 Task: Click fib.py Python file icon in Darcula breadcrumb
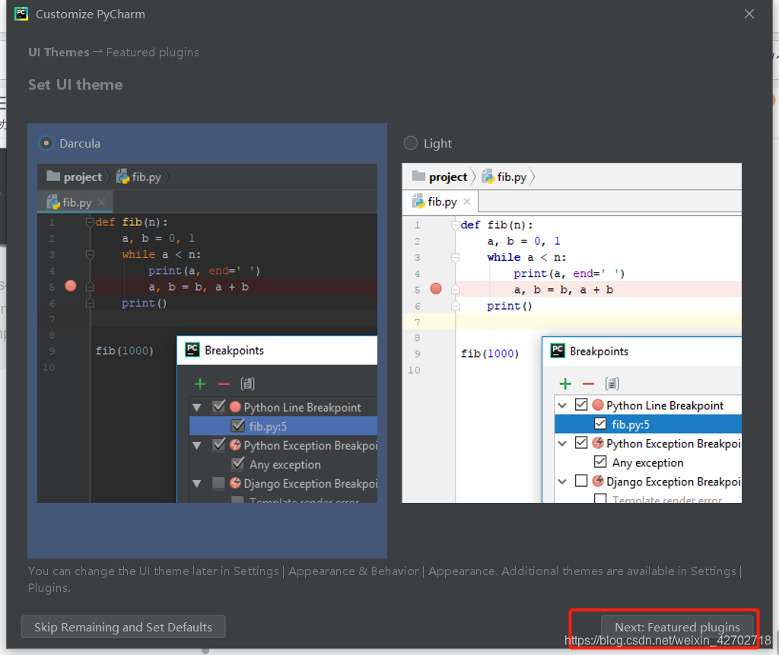(x=122, y=176)
